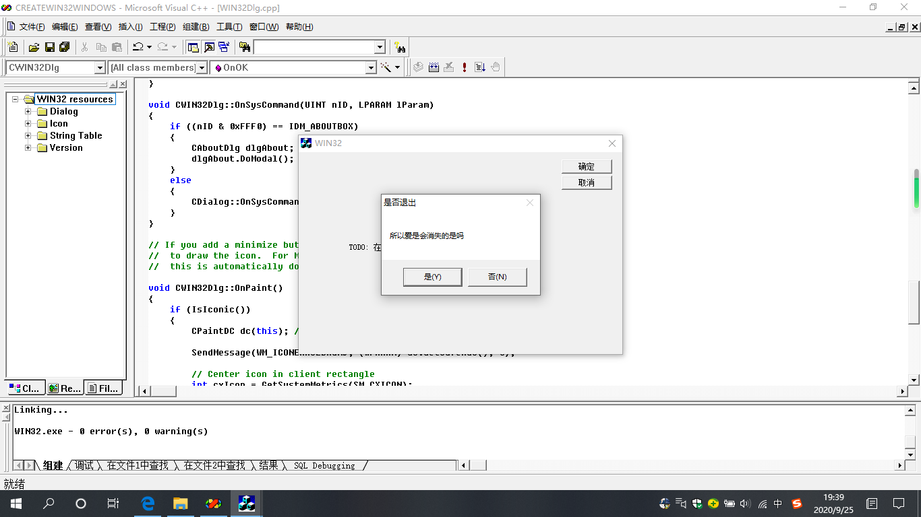The width and height of the screenshot is (921, 517).
Task: Expand the String Table folder
Action: click(x=28, y=136)
